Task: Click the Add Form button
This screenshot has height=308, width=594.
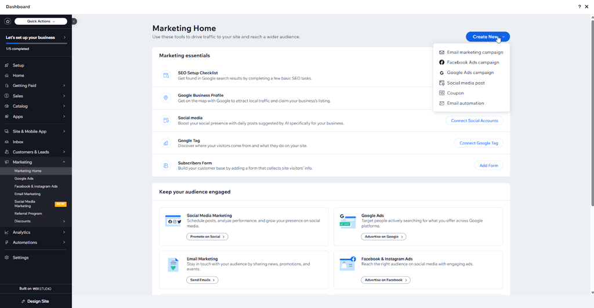Action: 488,166
